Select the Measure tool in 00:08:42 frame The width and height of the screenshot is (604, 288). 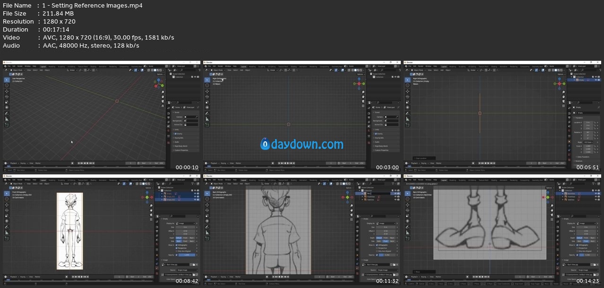(7, 233)
